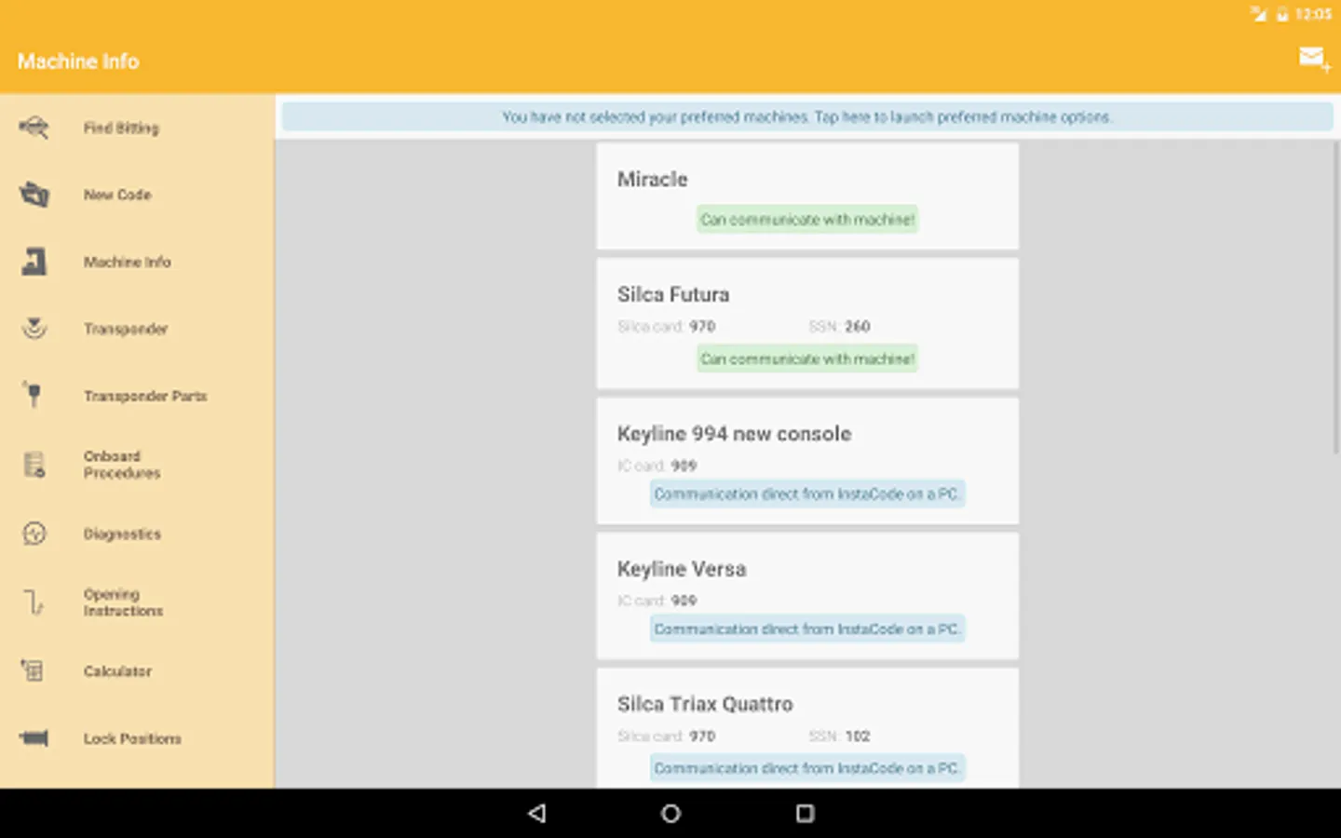Tap Keyline 994 new console communication badge
Image resolution: width=1341 pixels, height=838 pixels.
pos(807,493)
